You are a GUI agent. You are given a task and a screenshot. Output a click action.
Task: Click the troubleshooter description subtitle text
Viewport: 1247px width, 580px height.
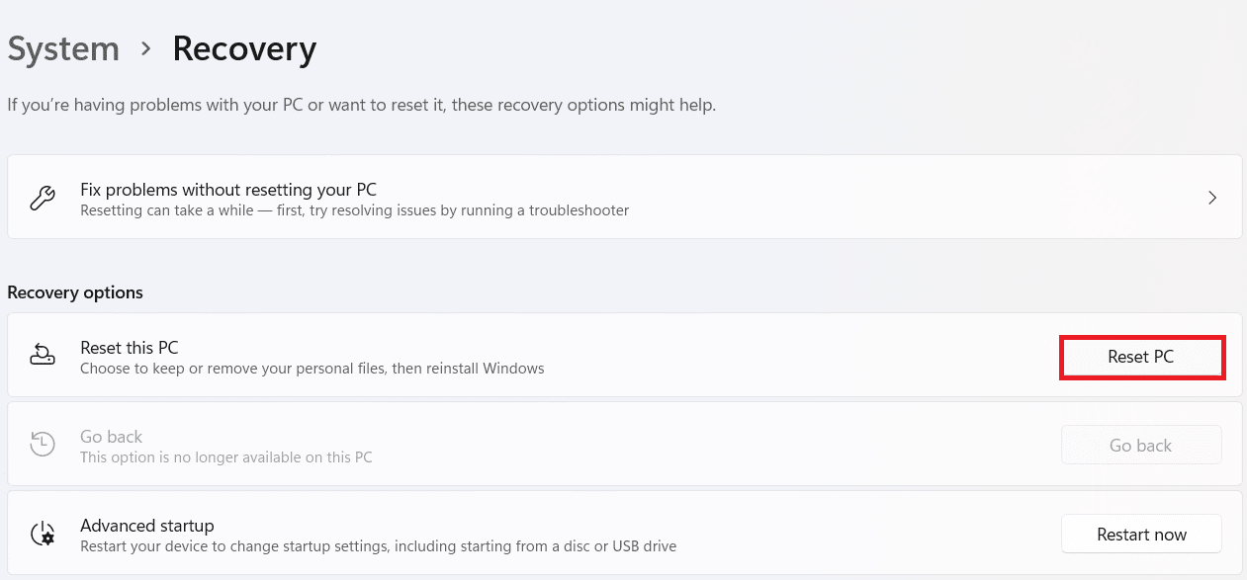tap(354, 210)
